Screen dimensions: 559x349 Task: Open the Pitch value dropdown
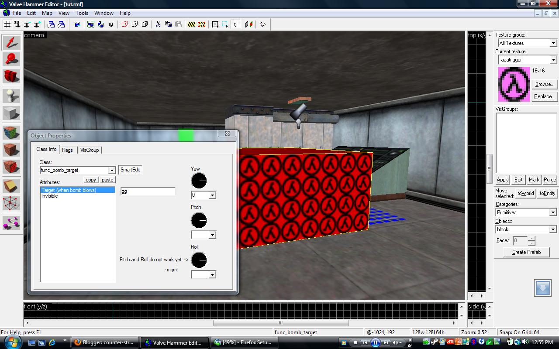(212, 235)
